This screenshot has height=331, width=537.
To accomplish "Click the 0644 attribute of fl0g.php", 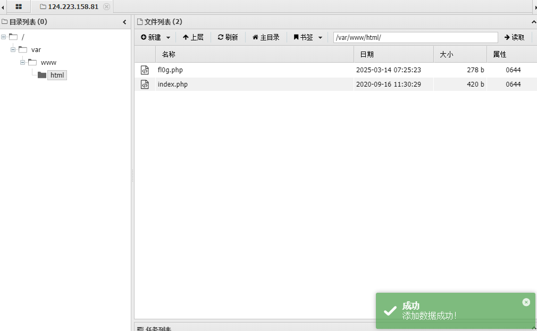I will coord(513,70).
